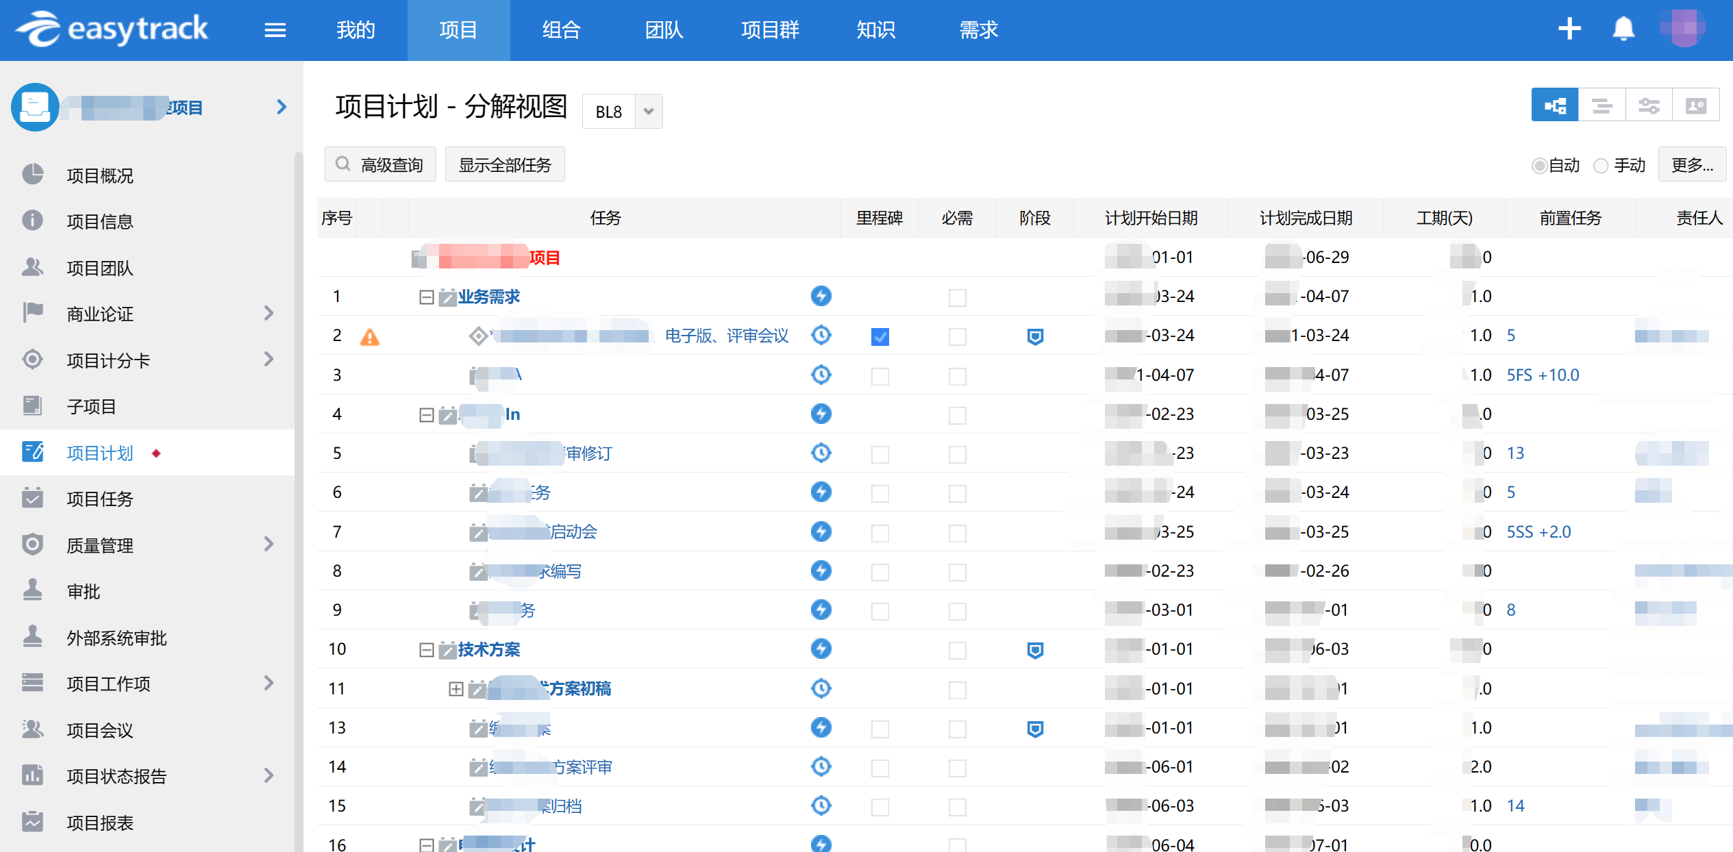Click the plus add icon in header
The image size is (1733, 852).
point(1569,29)
